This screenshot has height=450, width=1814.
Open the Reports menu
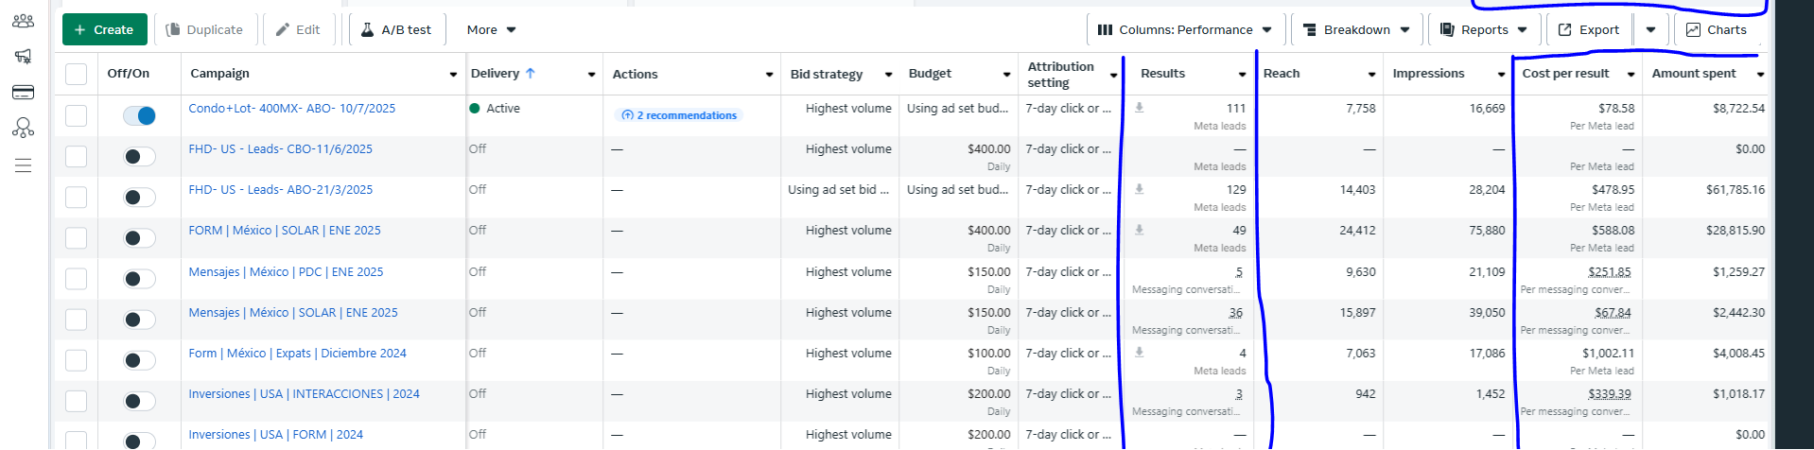(1483, 30)
